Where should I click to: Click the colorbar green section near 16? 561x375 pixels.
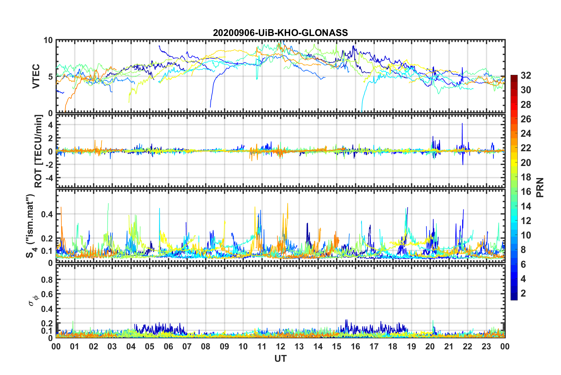click(x=514, y=192)
